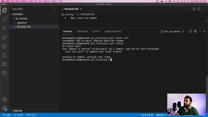Switch to the OUTPUT tab
Image resolution: width=208 pixels, height=117 pixels.
(96, 32)
